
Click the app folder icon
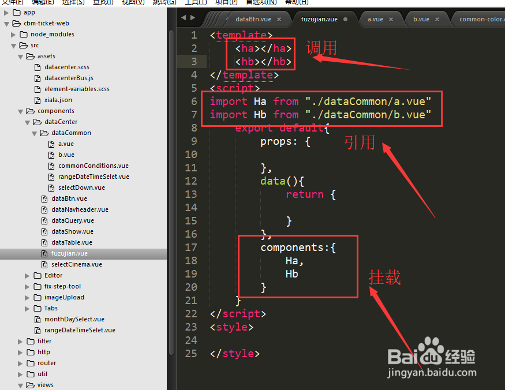(17, 12)
